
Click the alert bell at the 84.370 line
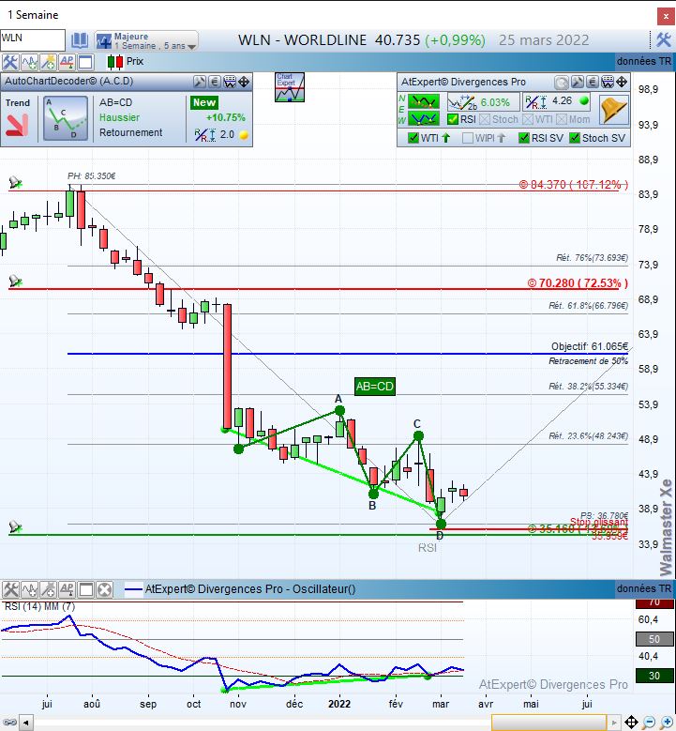15,182
